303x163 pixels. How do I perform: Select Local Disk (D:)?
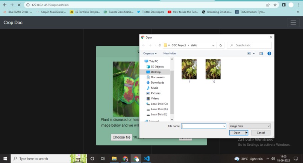click(x=157, y=109)
